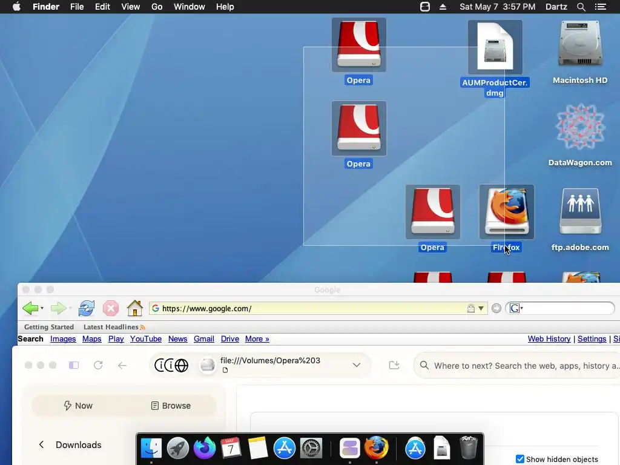This screenshot has height=465, width=620.
Task: Click the Go button beside Firefox address bar
Action: click(496, 308)
